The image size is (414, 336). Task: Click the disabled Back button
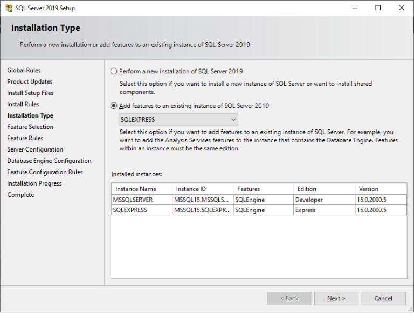[x=289, y=298]
